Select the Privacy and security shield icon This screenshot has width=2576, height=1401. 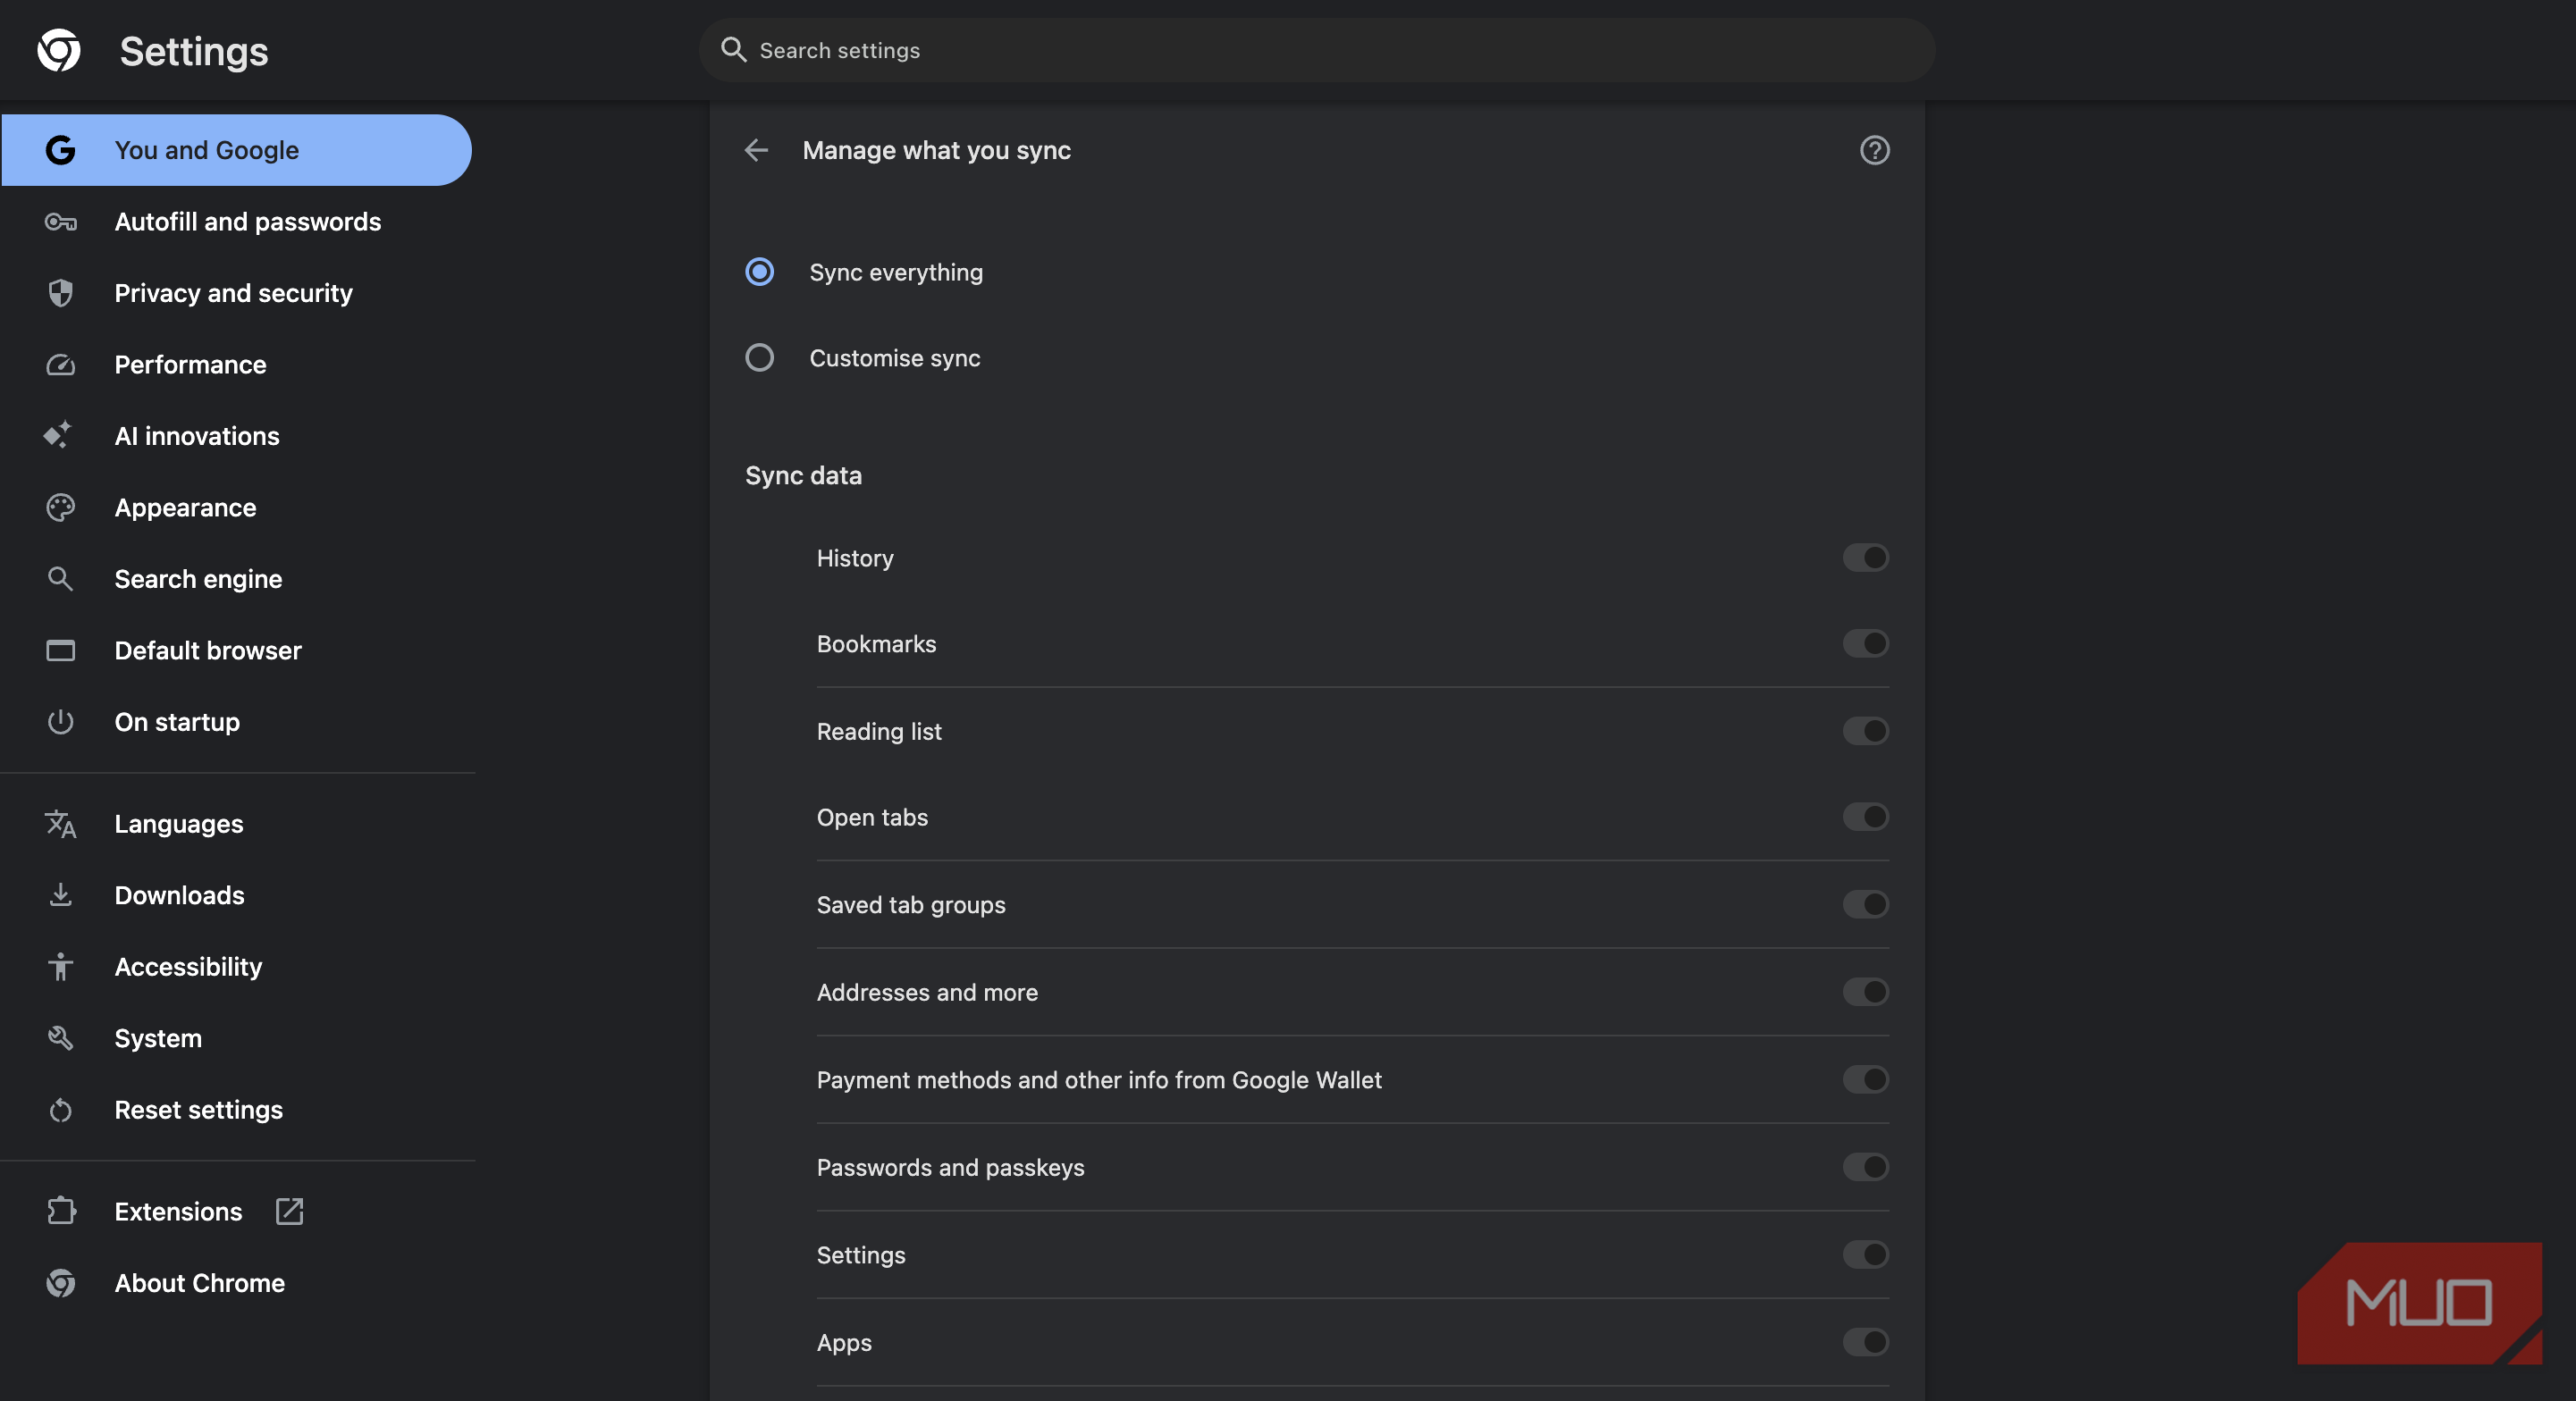pos(59,293)
